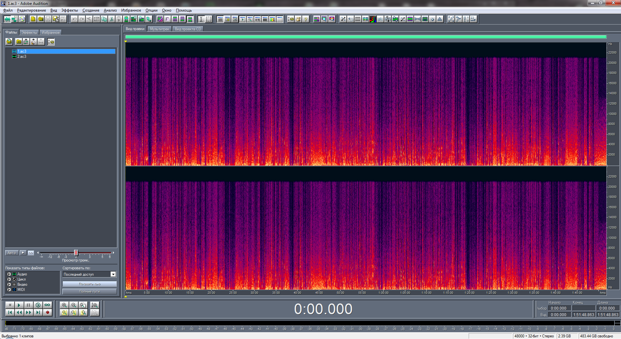Click toolbar icon showing 0:15 time display

pyautogui.click(x=257, y=19)
